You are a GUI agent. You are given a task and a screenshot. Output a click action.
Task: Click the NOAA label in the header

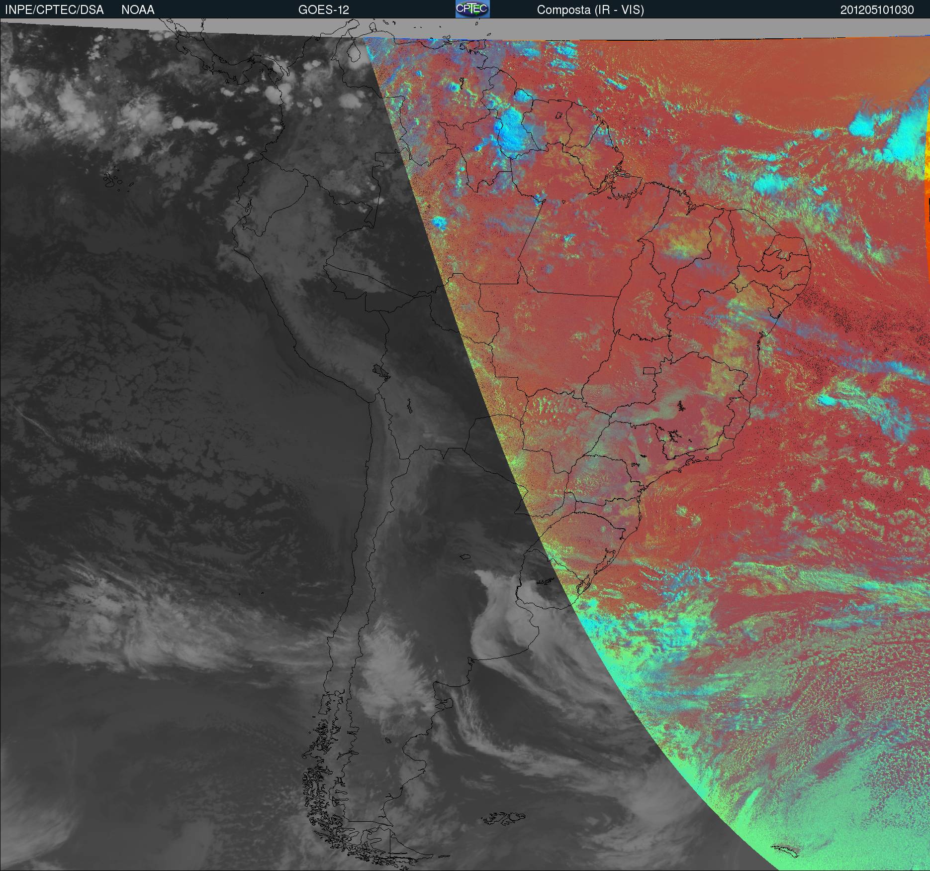(138, 10)
